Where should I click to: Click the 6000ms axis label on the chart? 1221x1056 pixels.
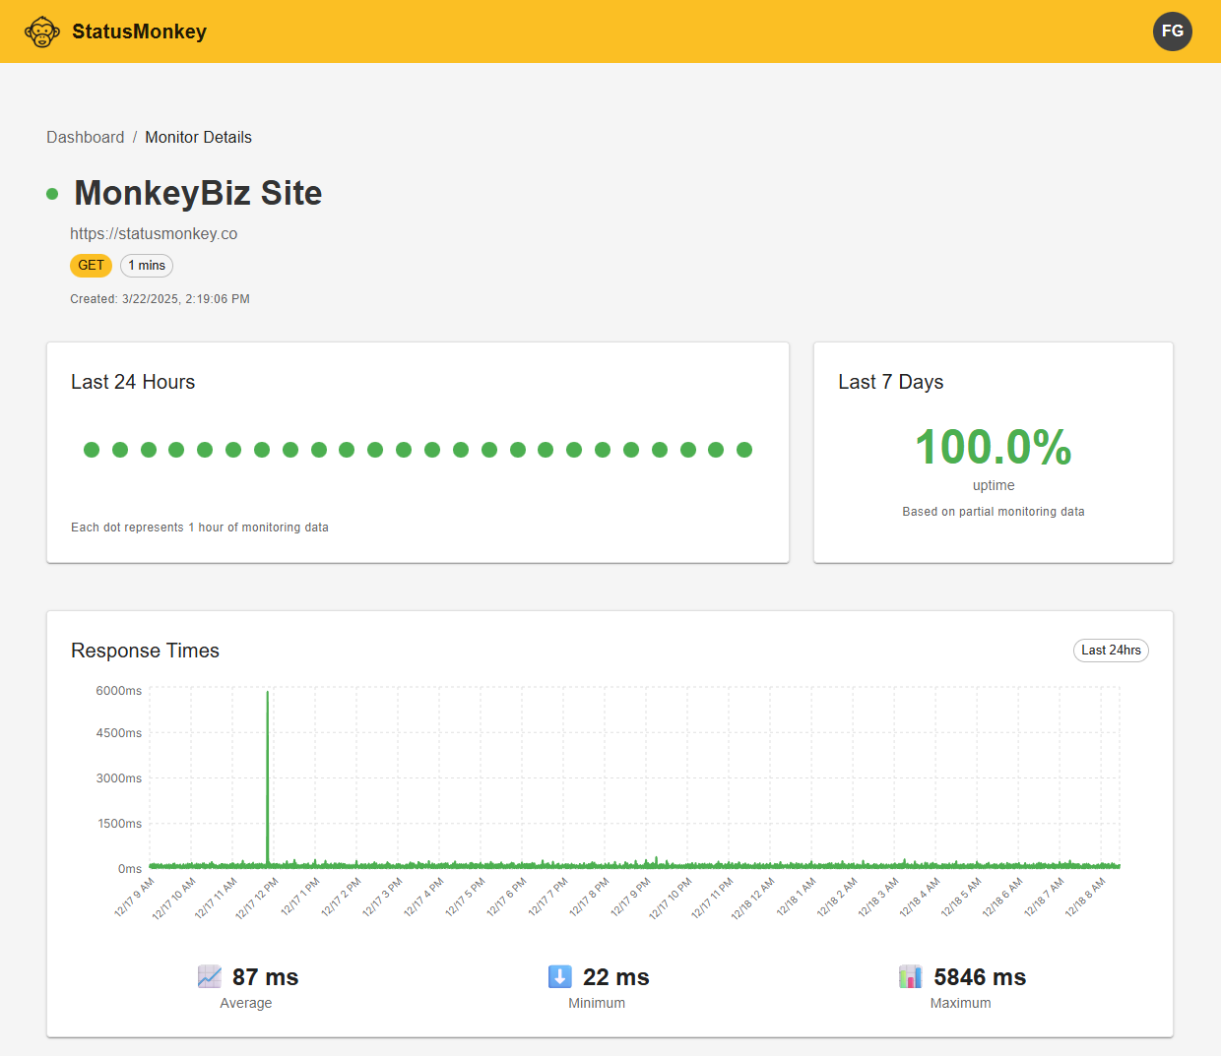119,690
